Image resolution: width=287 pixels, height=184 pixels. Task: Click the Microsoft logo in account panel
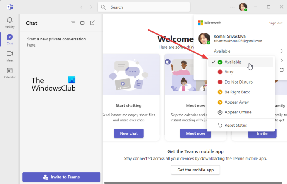point(200,23)
